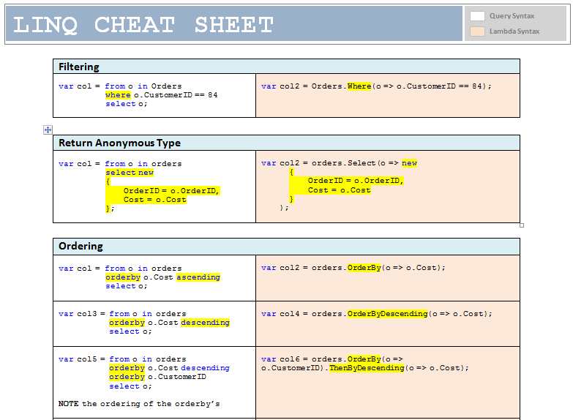Click highlighted Where in the Orders.Where lambda
Viewport: 573px width, 420px height.
[x=359, y=86]
